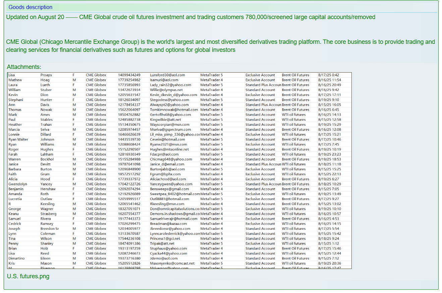Select the timestamp "8/16/25 4:53"

(329, 219)
